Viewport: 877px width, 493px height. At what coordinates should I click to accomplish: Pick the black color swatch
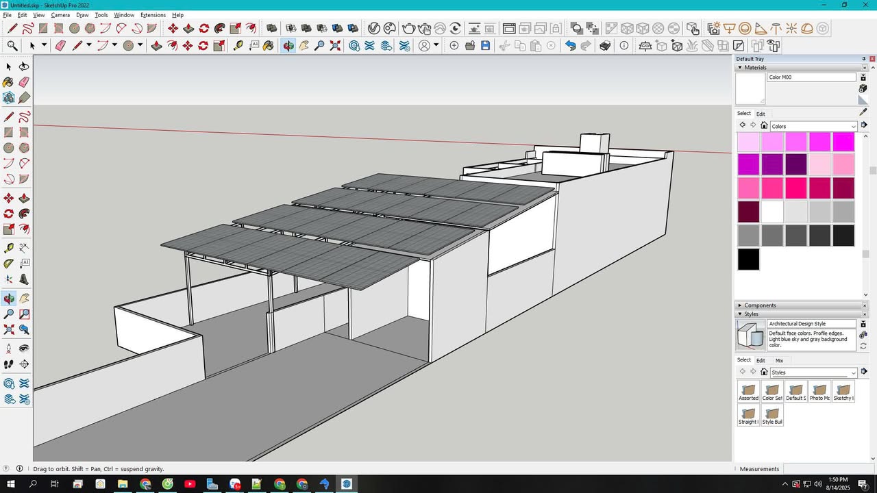coord(748,259)
